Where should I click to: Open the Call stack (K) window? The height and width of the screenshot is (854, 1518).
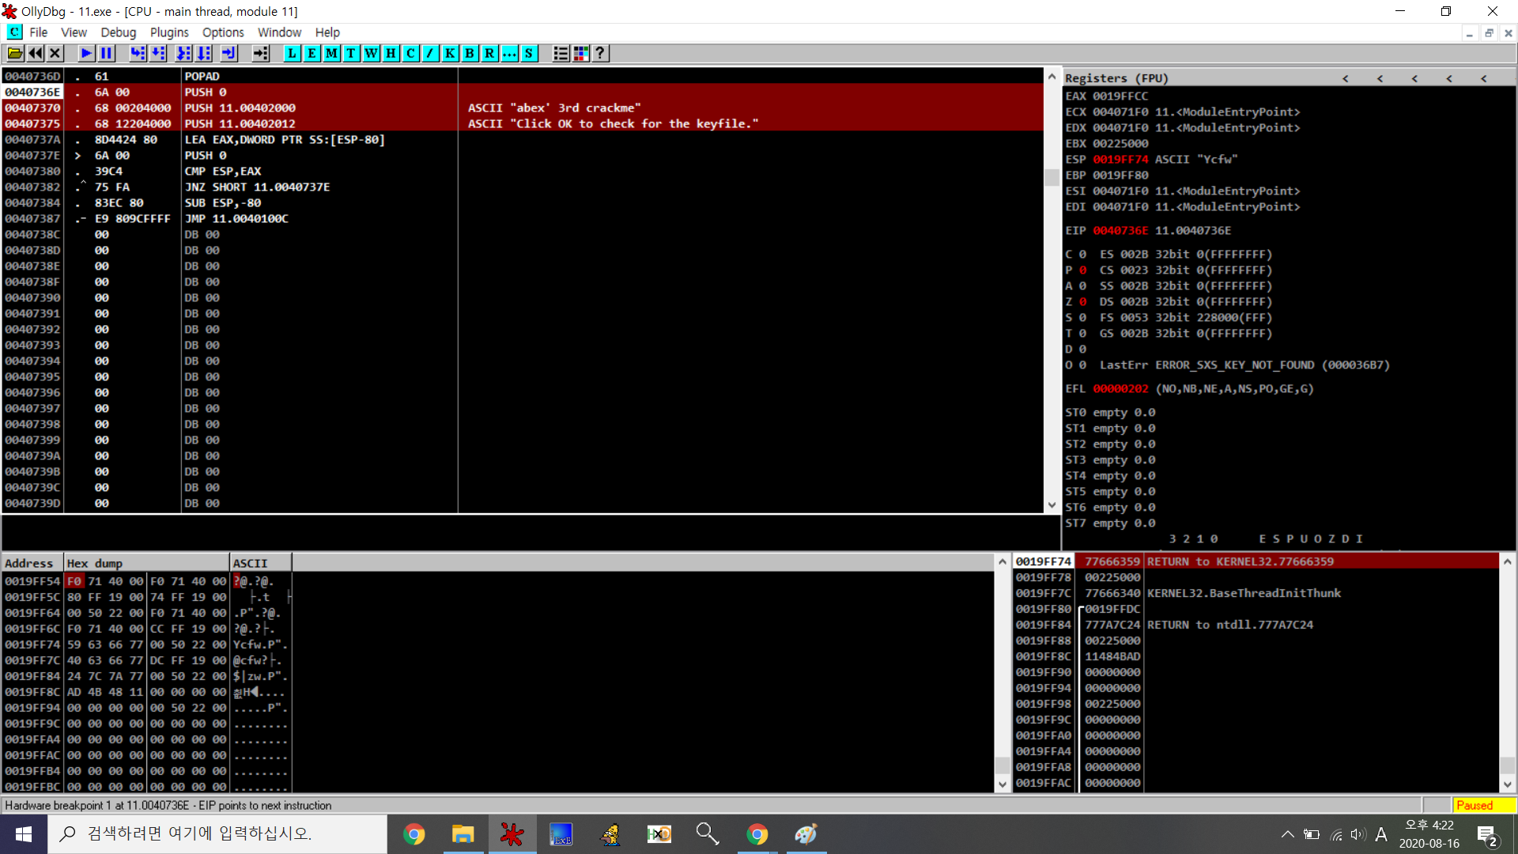(x=450, y=53)
